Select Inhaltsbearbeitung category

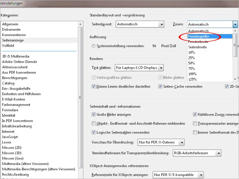(x=17, y=126)
